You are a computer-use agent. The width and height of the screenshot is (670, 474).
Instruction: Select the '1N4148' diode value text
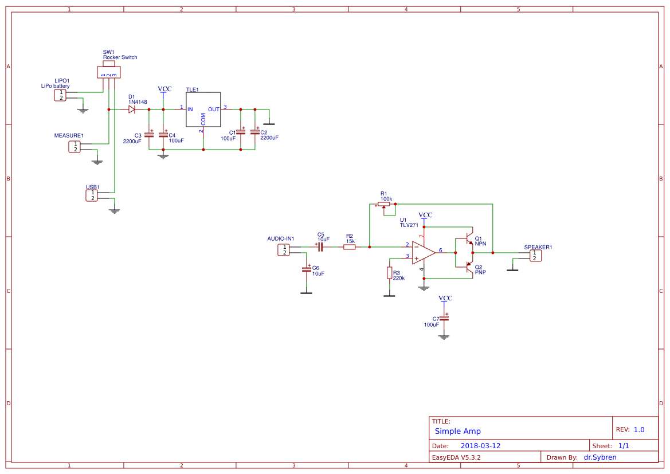coord(138,102)
